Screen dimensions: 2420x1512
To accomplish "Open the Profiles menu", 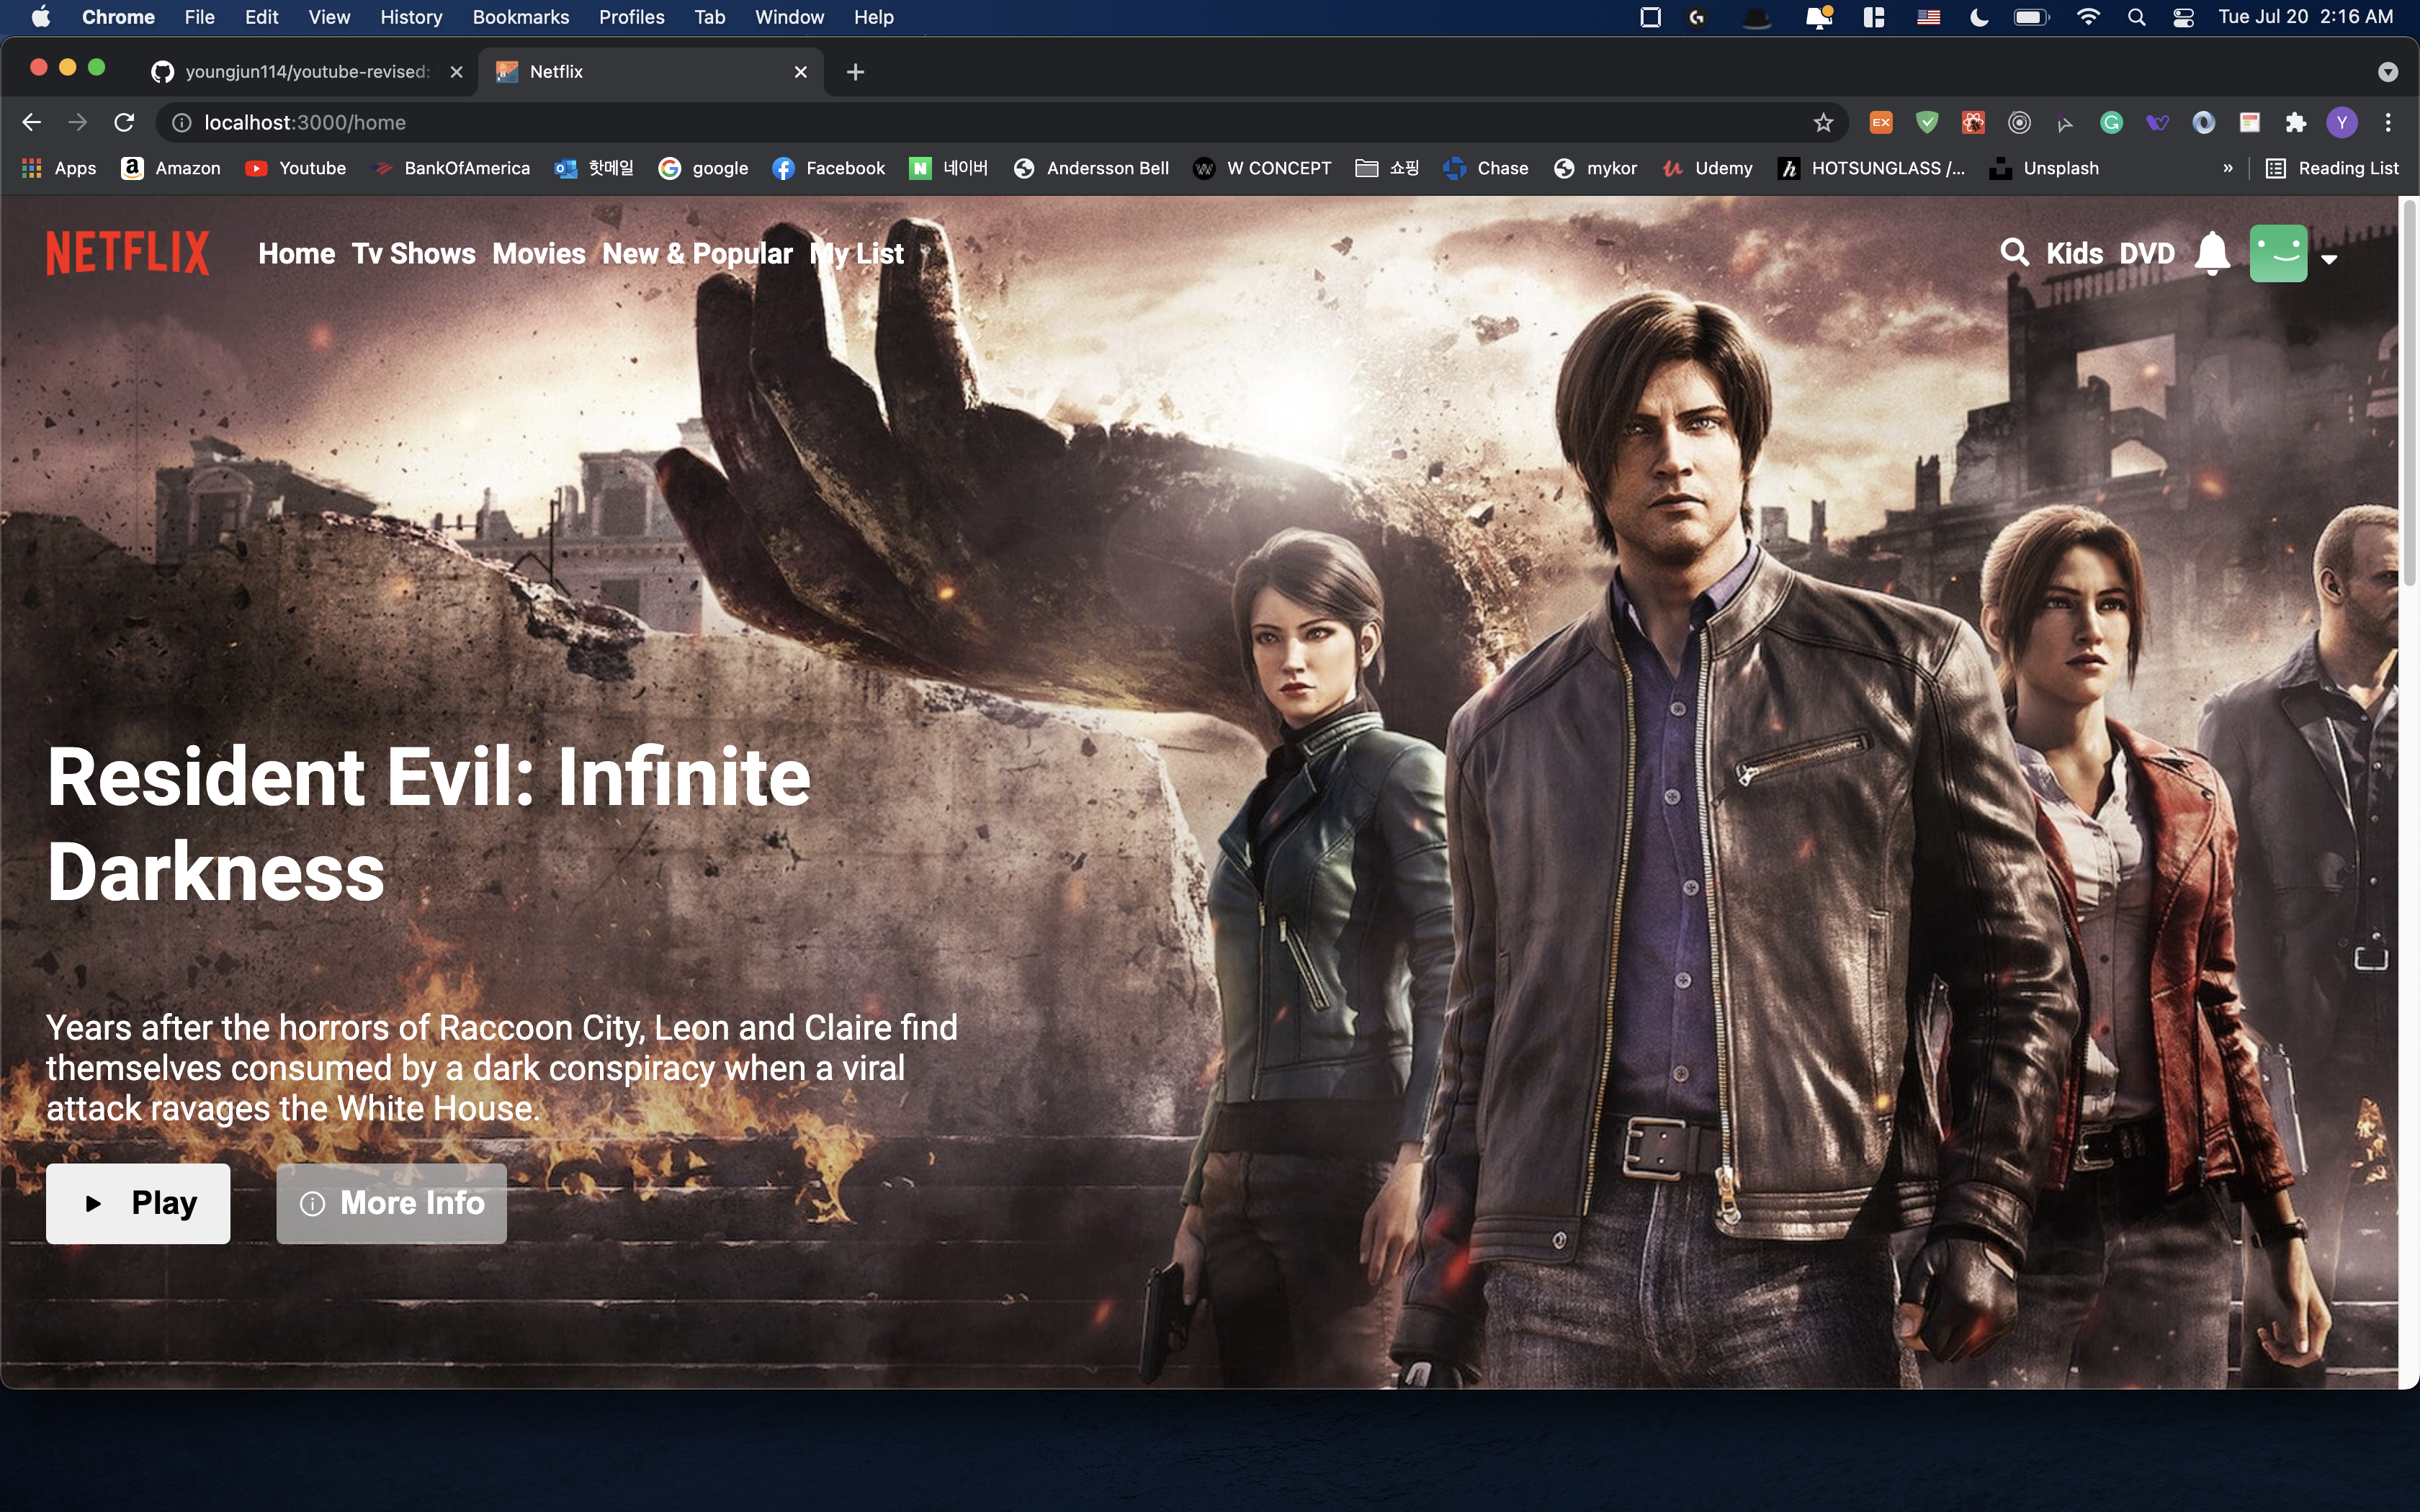I will click(631, 17).
